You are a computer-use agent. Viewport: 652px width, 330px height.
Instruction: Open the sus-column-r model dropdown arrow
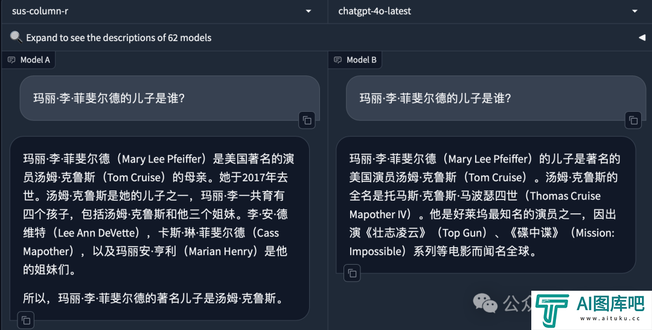[308, 11]
